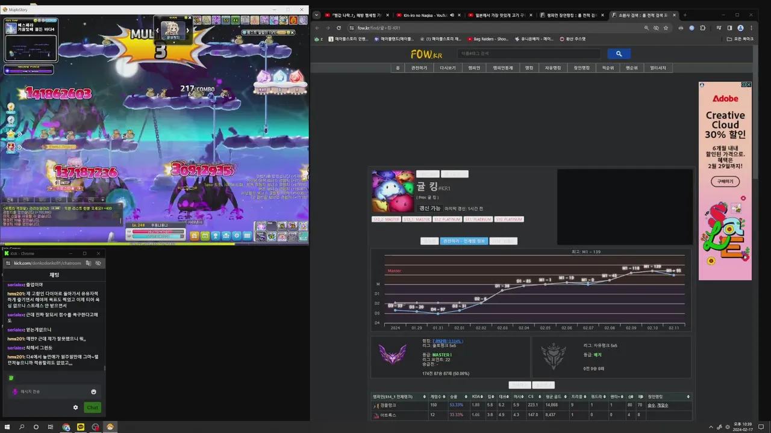Reload the fow.kr page in Chrome
The height and width of the screenshot is (433, 771).
click(x=339, y=28)
